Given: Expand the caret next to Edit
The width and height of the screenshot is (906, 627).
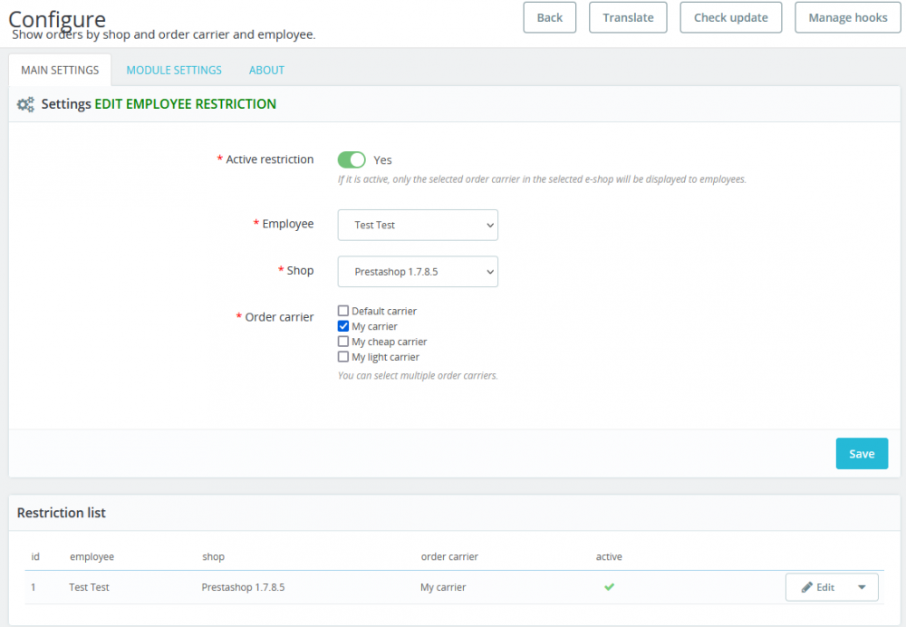Looking at the screenshot, I should pyautogui.click(x=862, y=587).
